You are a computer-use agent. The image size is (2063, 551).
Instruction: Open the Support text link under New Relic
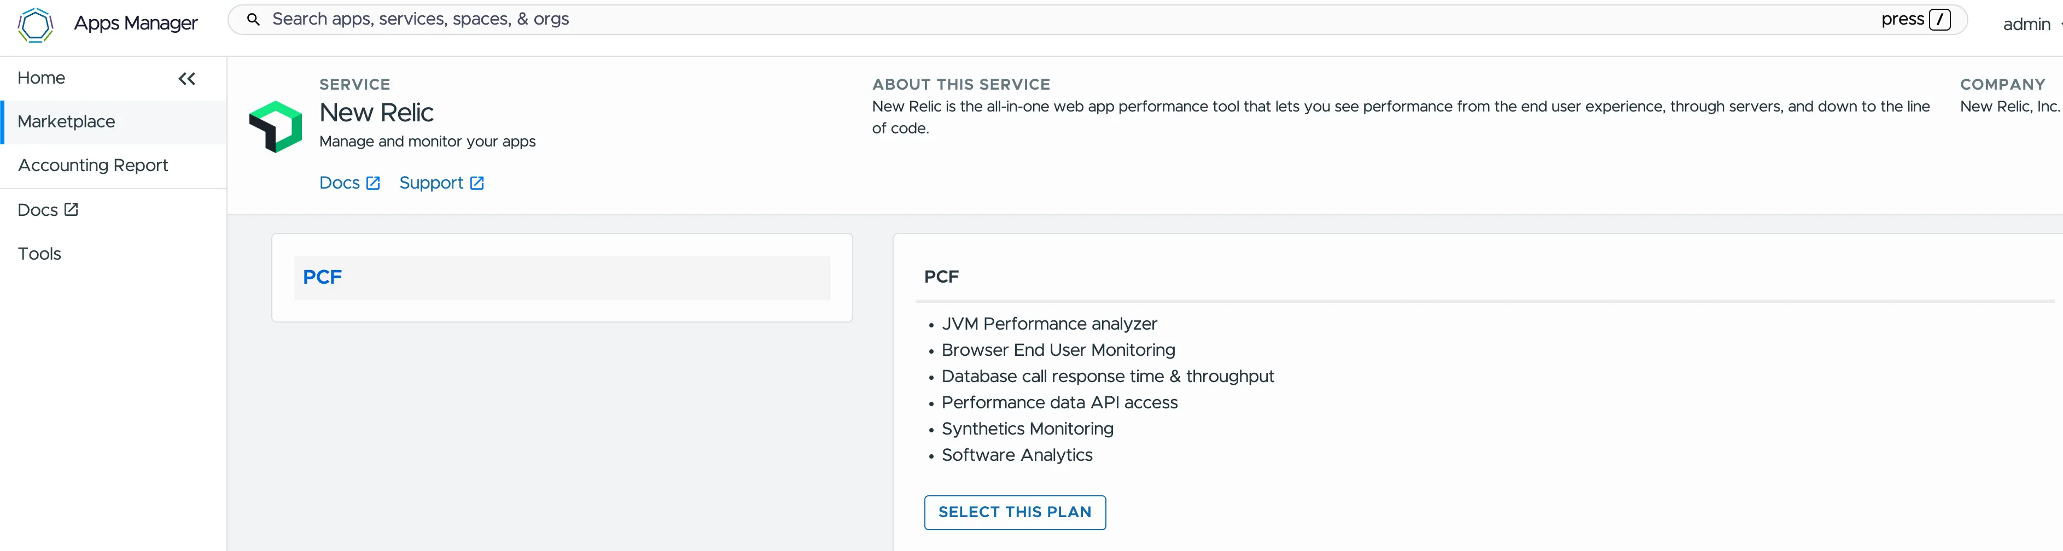pos(431,184)
